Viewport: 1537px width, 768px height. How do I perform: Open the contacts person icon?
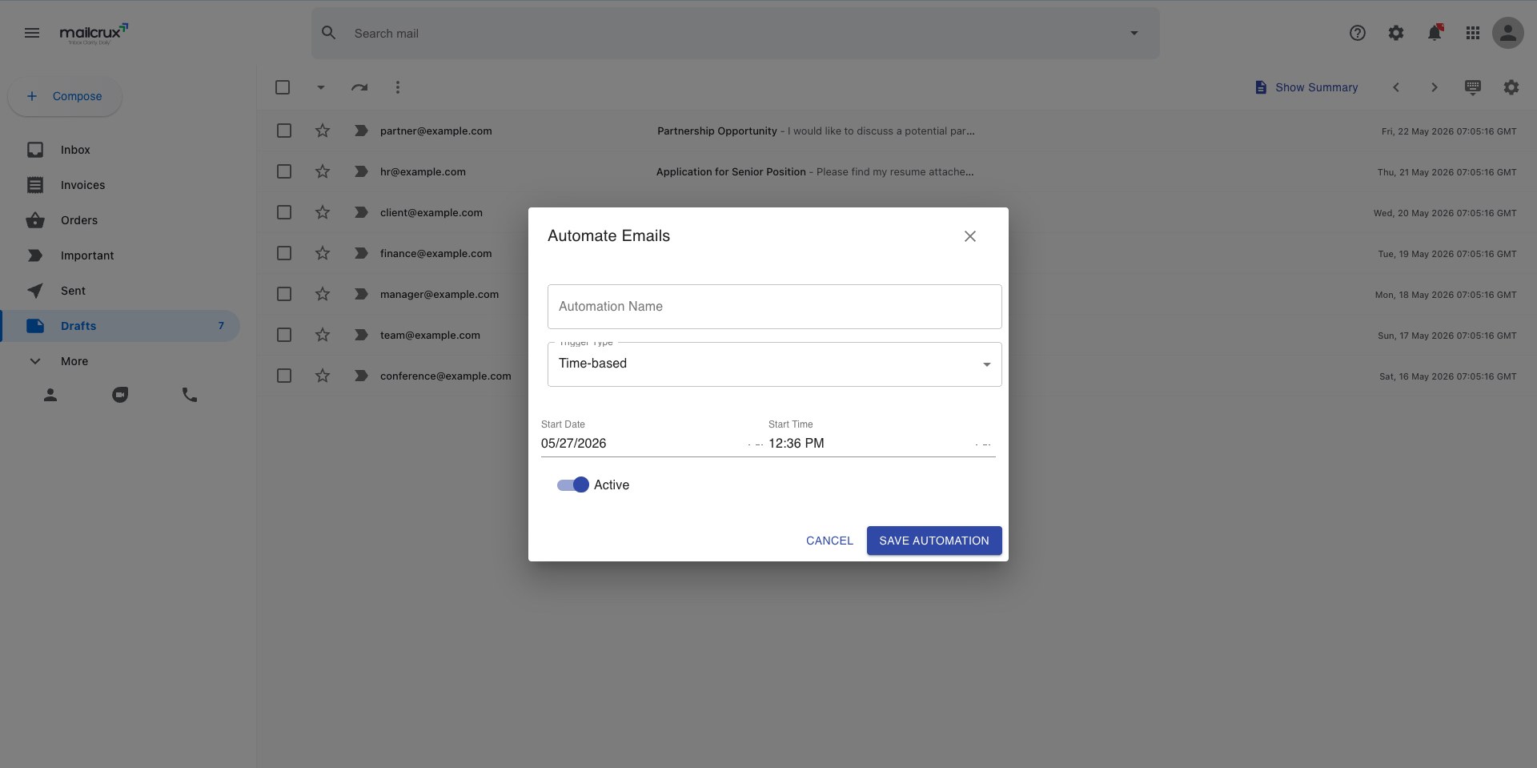pos(50,395)
